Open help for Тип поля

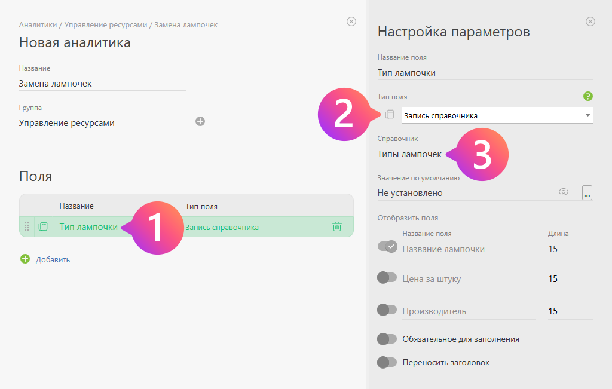[x=589, y=96]
